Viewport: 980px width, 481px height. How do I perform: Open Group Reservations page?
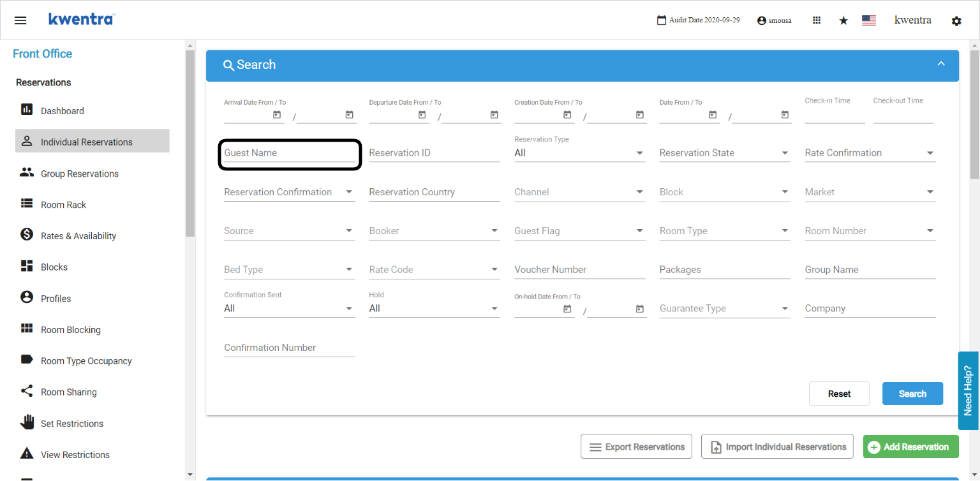(x=93, y=173)
